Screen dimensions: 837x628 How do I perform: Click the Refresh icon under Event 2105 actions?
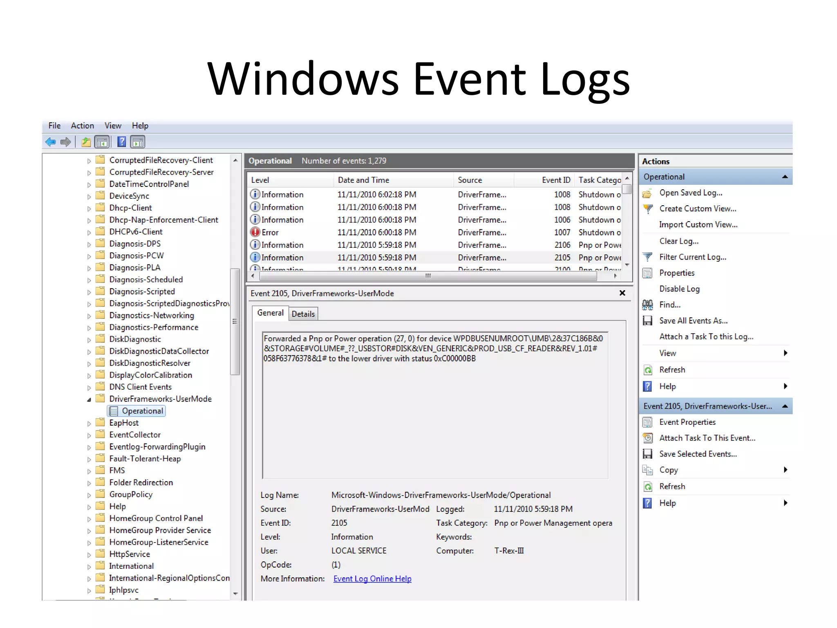[x=648, y=487]
